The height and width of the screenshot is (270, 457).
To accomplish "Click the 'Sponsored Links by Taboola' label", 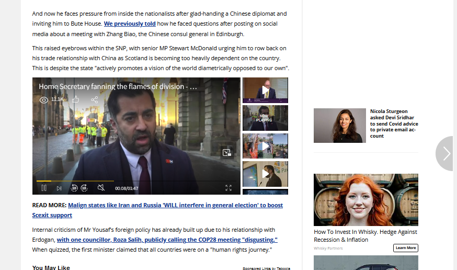I will [266, 268].
